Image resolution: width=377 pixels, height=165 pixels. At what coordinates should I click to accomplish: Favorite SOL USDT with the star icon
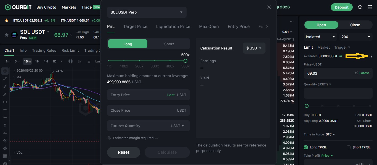click(x=6, y=35)
